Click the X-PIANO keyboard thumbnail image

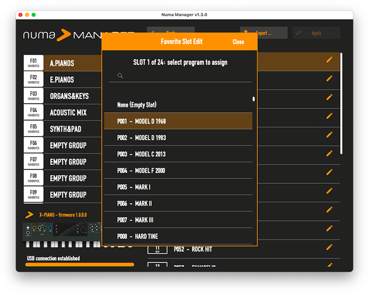62,235
